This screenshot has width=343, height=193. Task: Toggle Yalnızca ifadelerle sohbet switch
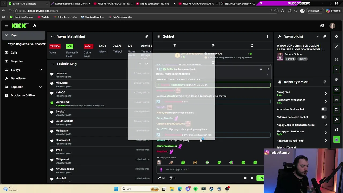324,117
